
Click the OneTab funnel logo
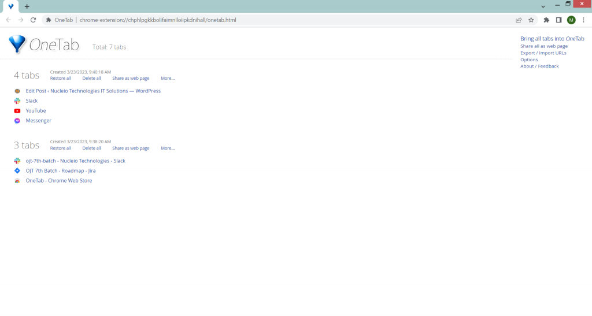[17, 44]
